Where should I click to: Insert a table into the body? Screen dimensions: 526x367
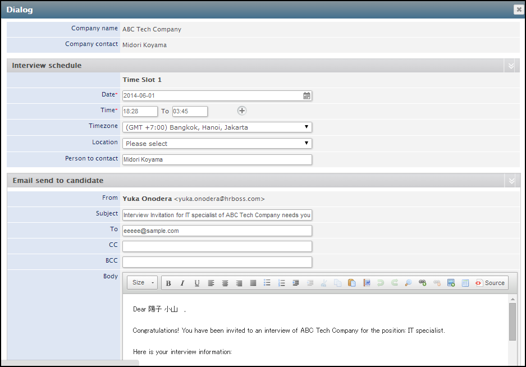(x=465, y=283)
